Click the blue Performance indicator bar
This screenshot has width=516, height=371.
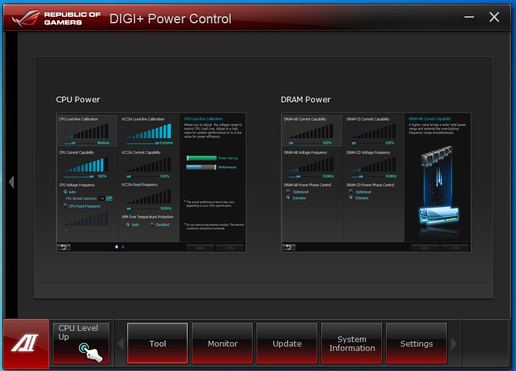tap(201, 167)
